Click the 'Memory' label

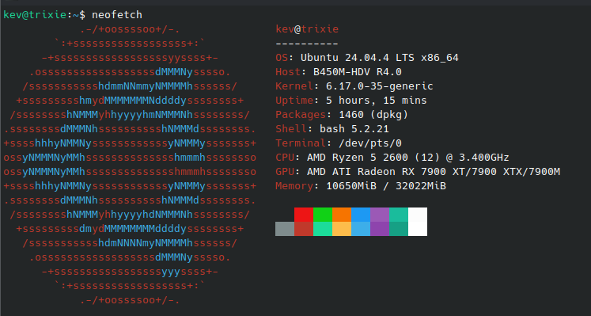[x=294, y=186]
